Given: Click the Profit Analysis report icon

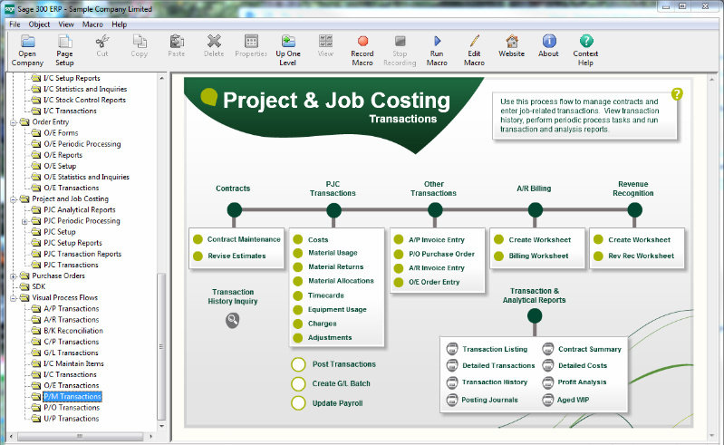Looking at the screenshot, I should coord(548,382).
